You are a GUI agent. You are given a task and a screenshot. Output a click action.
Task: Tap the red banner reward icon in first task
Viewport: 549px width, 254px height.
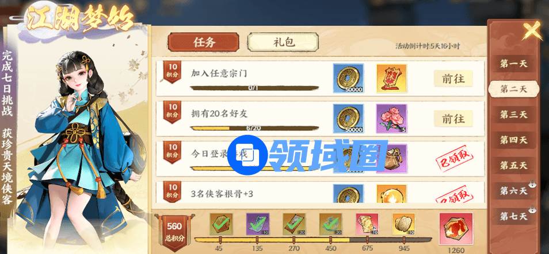tap(391, 78)
